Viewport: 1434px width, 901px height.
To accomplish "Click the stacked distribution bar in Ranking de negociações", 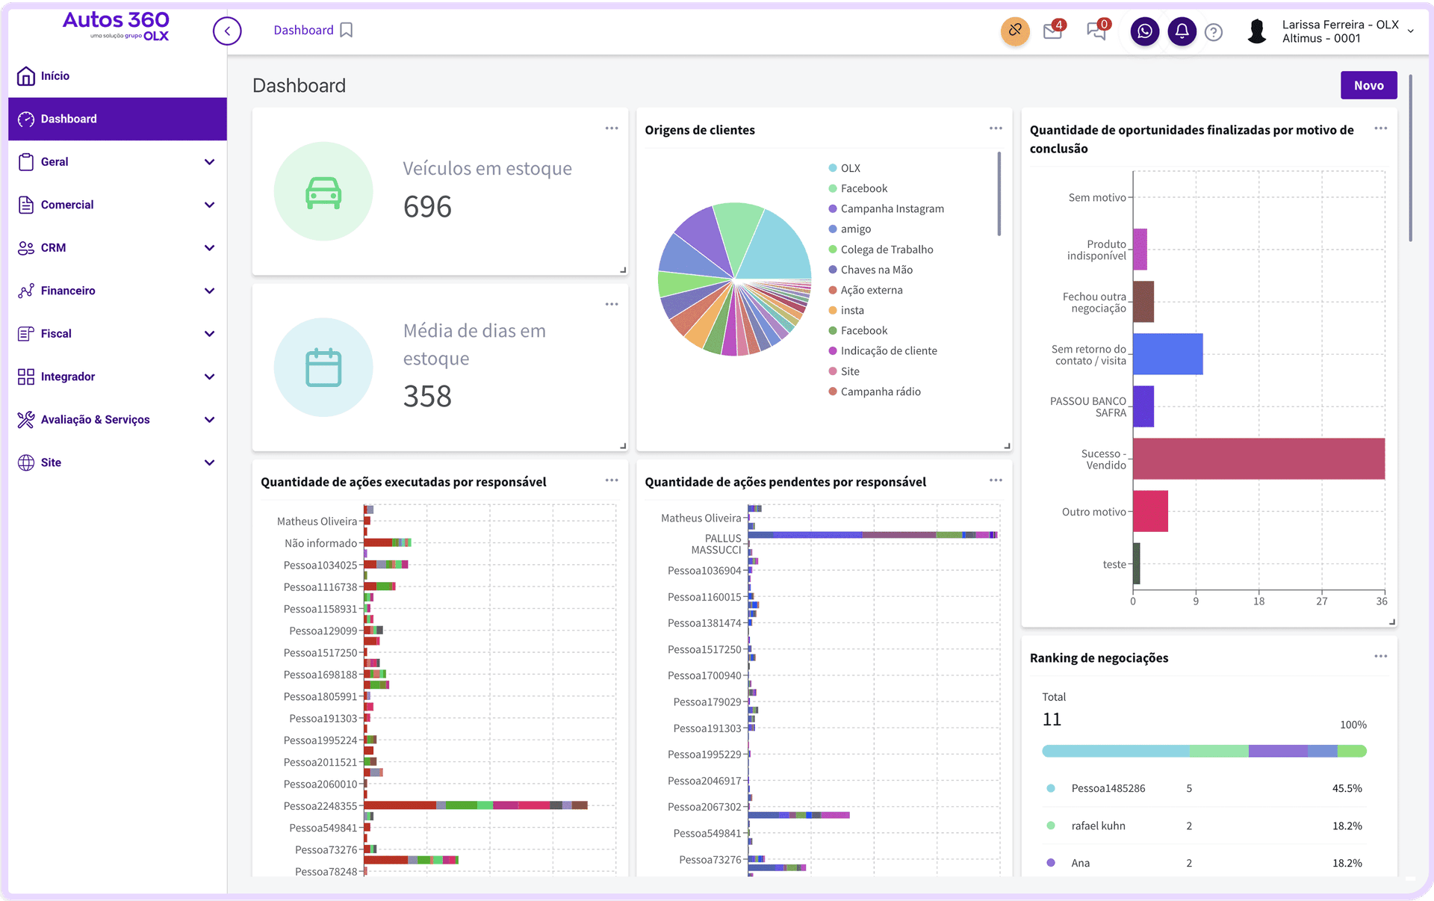I will click(x=1204, y=752).
